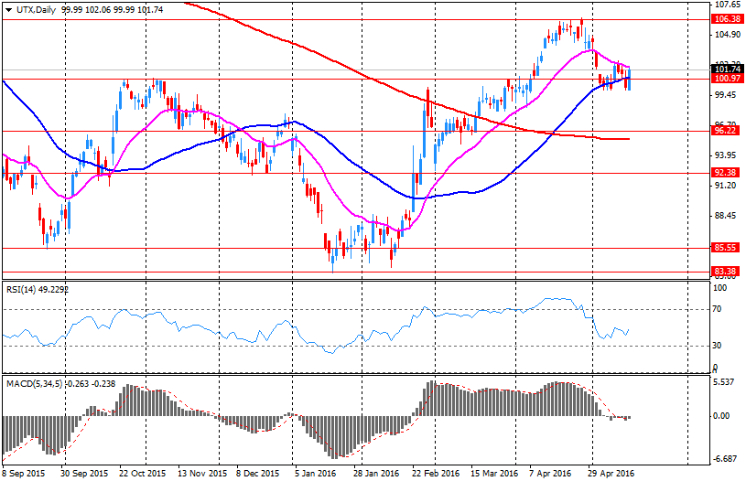Click the 107.65 price axis value
Image resolution: width=746 pixels, height=481 pixels.
click(x=728, y=5)
